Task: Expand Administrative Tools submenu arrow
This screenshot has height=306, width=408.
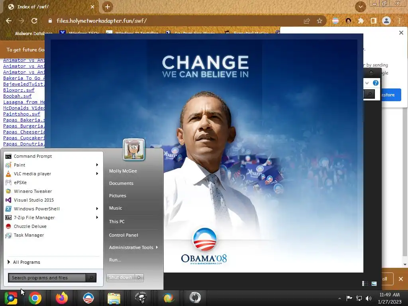Action: click(157, 247)
